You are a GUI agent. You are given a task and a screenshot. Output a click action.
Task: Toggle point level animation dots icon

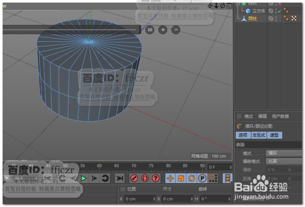click(213, 178)
